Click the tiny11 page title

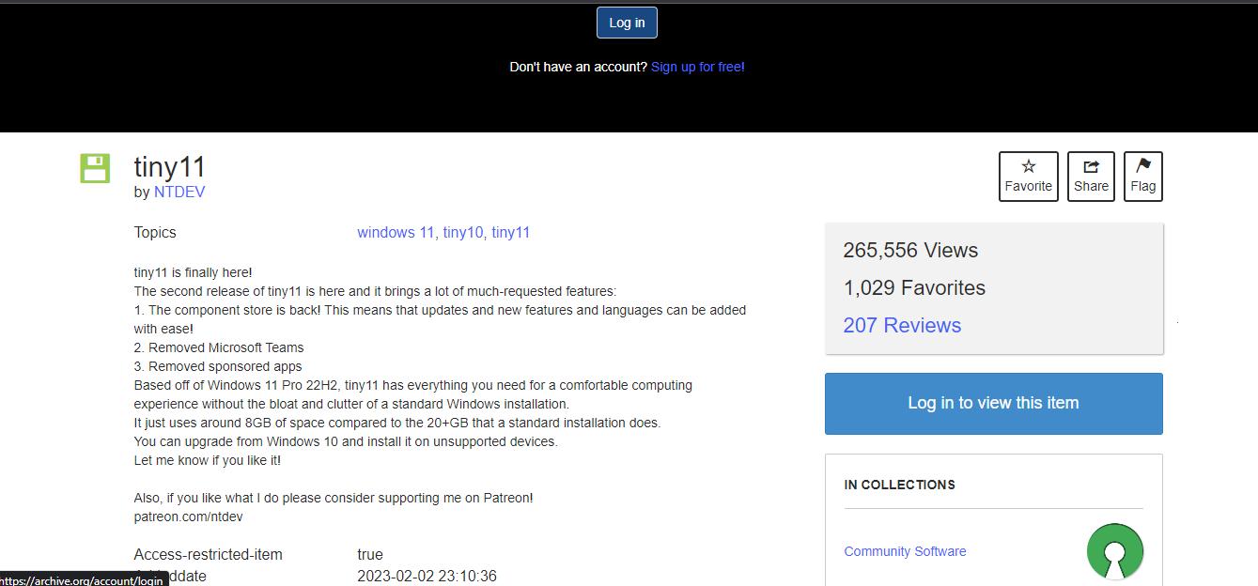170,166
